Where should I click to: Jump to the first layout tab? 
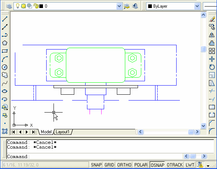13,132
